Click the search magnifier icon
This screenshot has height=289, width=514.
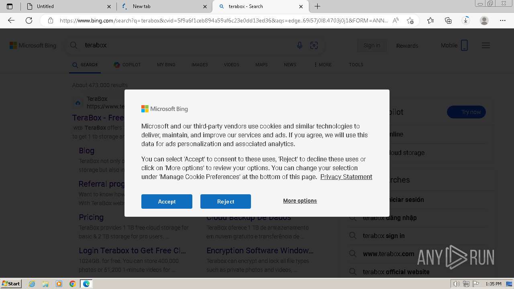[74, 45]
